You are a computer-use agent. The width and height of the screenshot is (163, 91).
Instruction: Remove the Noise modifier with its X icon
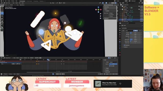coord(140,31)
